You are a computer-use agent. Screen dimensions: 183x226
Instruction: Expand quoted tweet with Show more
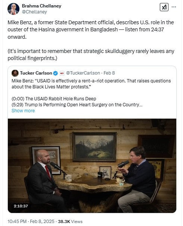[x=23, y=111]
